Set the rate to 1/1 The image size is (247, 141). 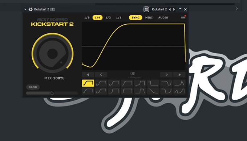pos(119,17)
